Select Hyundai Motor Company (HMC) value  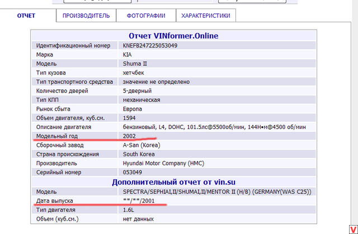click(x=163, y=164)
